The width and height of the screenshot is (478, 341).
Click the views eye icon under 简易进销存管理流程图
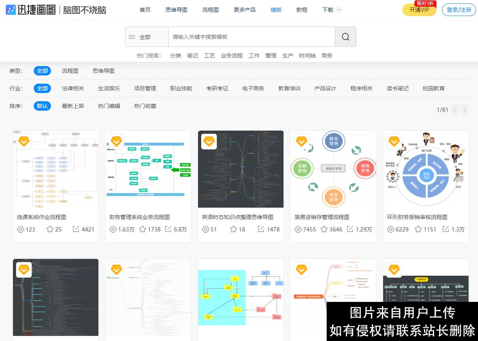coord(298,230)
